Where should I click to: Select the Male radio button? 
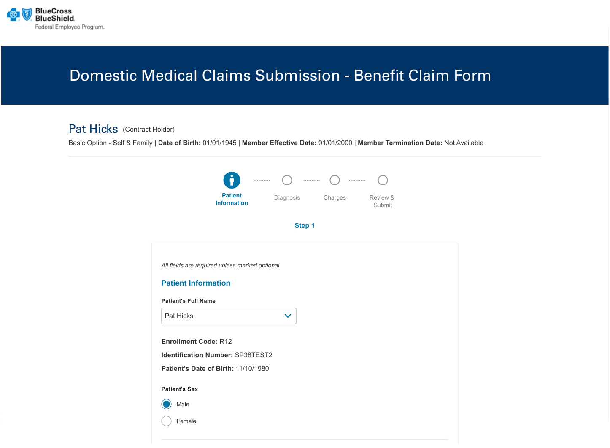(167, 404)
